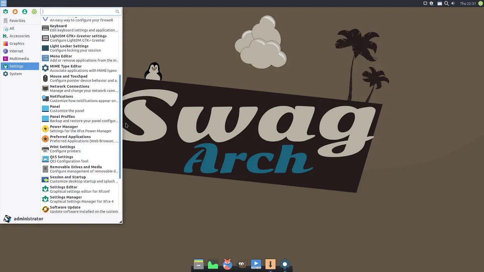Open the MIME Type Editor
This screenshot has width=484, height=272.
pyautogui.click(x=80, y=68)
